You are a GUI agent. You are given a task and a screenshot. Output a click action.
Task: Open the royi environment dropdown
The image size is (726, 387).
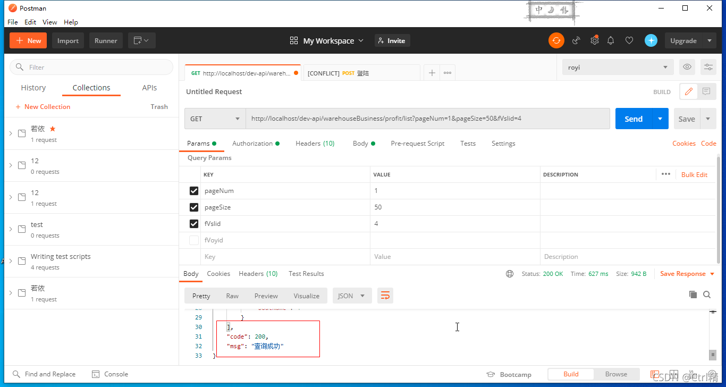tap(618, 67)
